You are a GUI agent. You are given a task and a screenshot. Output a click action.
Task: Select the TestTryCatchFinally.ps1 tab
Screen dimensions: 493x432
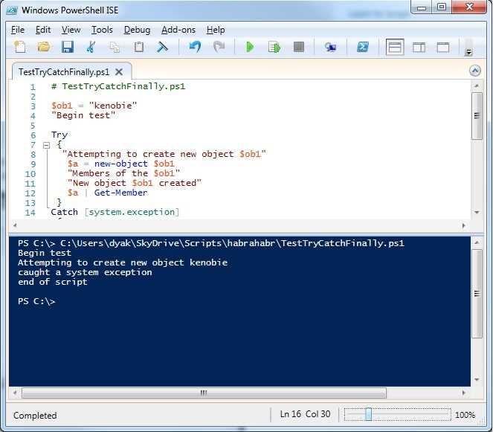click(x=64, y=72)
